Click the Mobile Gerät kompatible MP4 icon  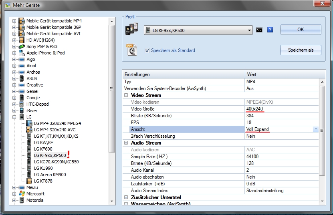pyautogui.click(x=22, y=21)
